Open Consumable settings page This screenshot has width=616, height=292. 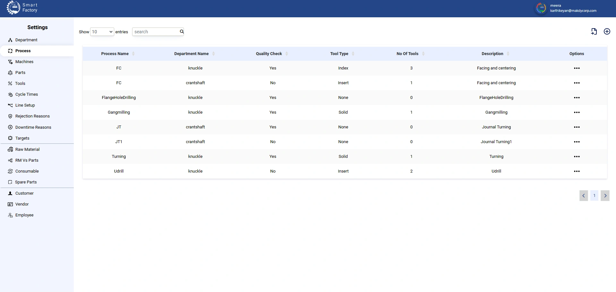tap(27, 171)
